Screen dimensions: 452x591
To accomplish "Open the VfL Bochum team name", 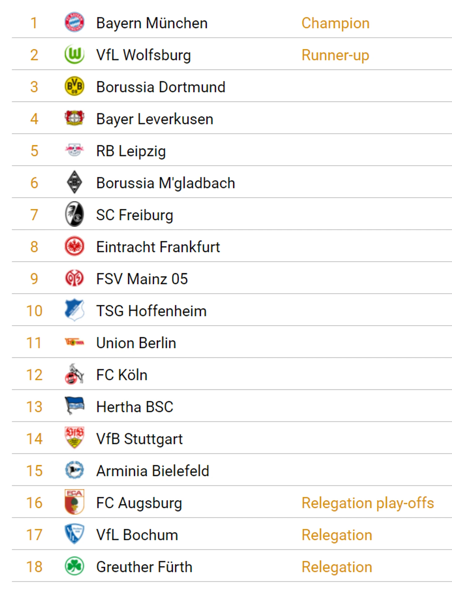I will point(137,535).
